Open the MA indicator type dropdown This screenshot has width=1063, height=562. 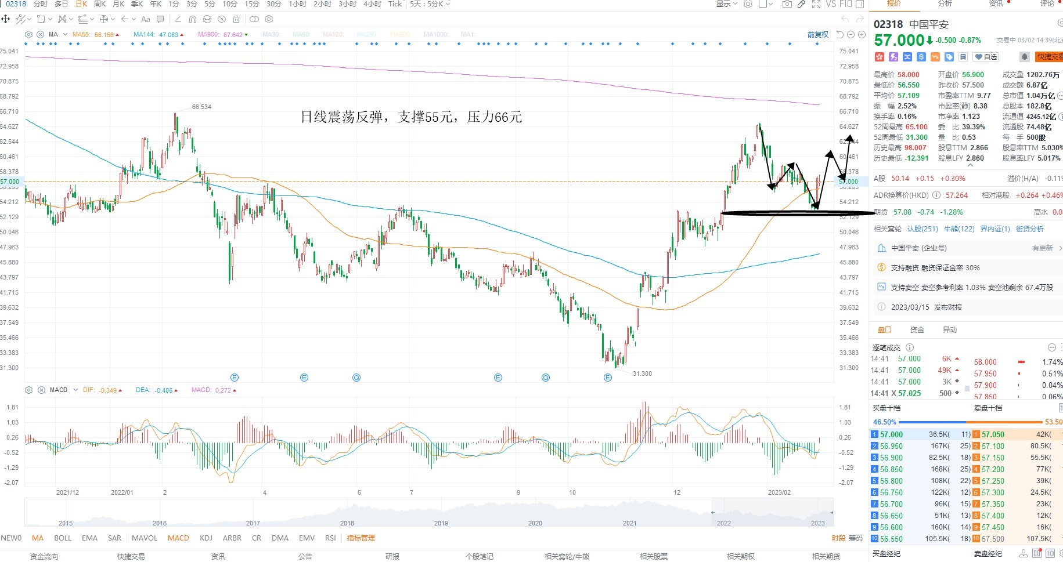coord(65,34)
